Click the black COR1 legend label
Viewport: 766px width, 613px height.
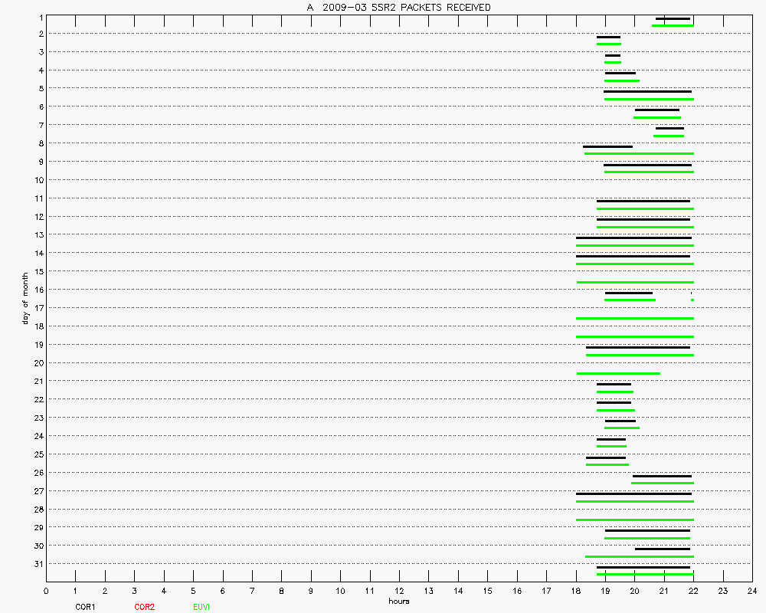click(85, 607)
